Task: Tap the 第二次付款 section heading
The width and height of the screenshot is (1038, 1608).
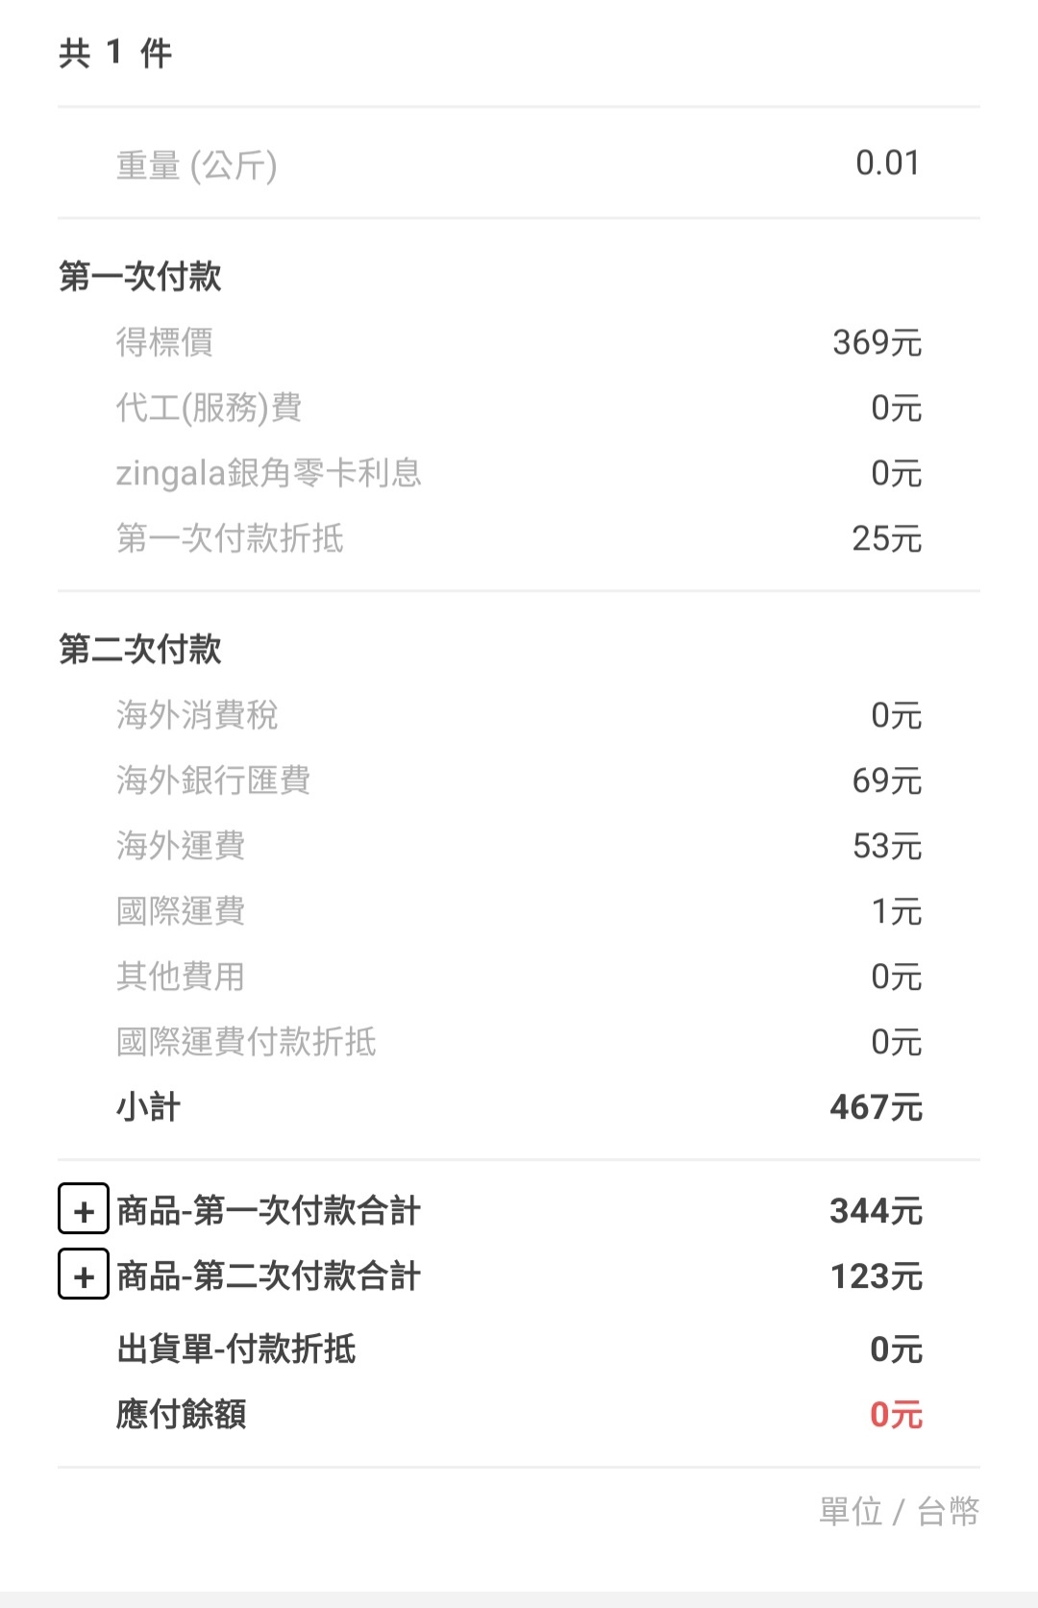Action: (140, 649)
